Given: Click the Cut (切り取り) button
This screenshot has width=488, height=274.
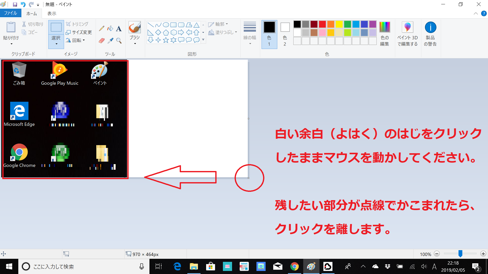Looking at the screenshot, I should pos(33,24).
